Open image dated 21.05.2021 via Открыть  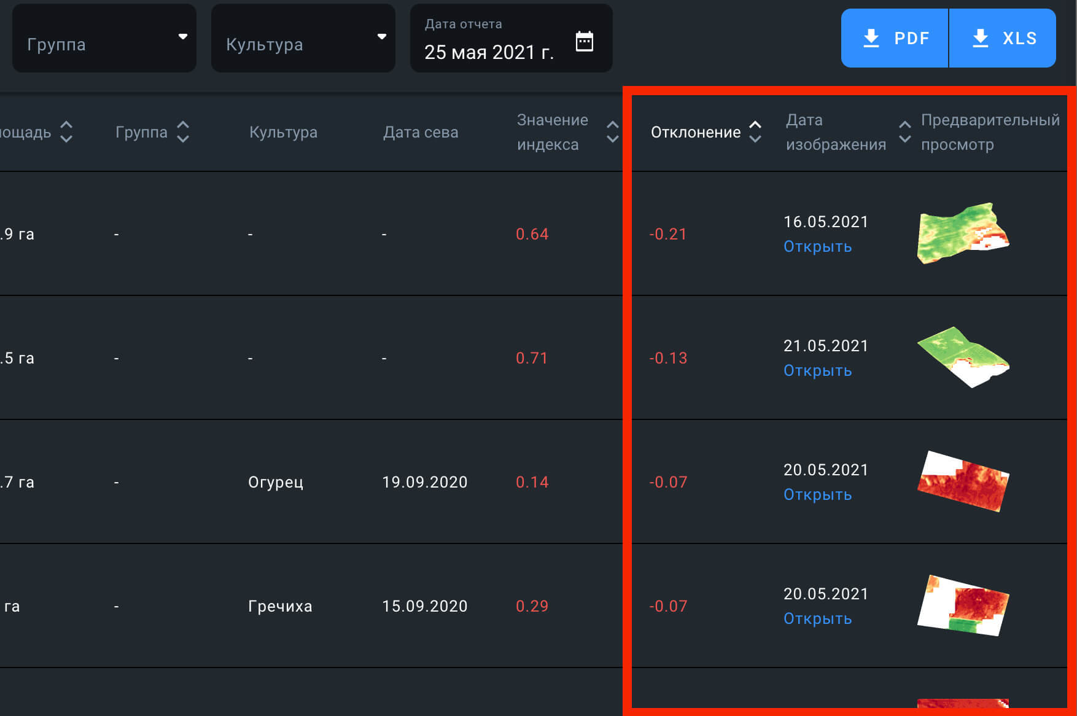817,371
